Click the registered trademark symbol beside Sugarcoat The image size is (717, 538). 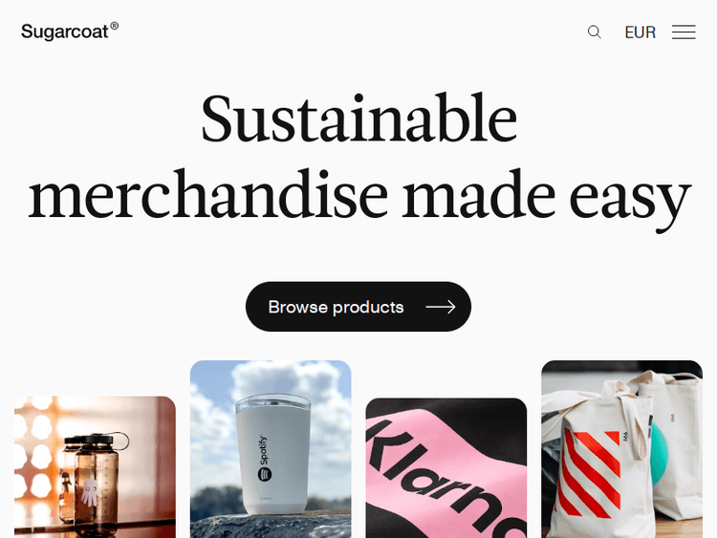click(x=115, y=26)
